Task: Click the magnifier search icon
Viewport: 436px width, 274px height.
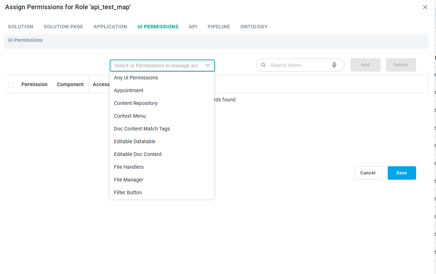Action: point(263,65)
